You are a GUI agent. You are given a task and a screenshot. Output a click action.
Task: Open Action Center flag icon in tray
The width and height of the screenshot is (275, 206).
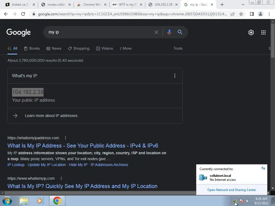[x=241, y=201]
